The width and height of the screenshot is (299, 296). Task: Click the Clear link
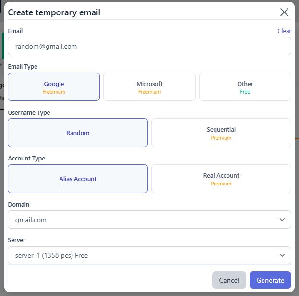(x=284, y=31)
